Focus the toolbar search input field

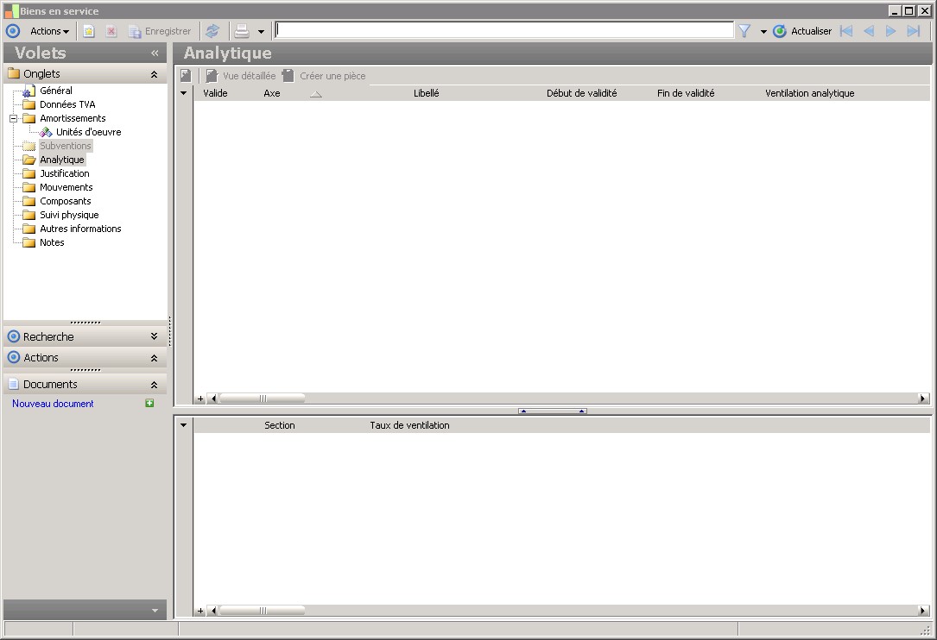[x=504, y=30]
